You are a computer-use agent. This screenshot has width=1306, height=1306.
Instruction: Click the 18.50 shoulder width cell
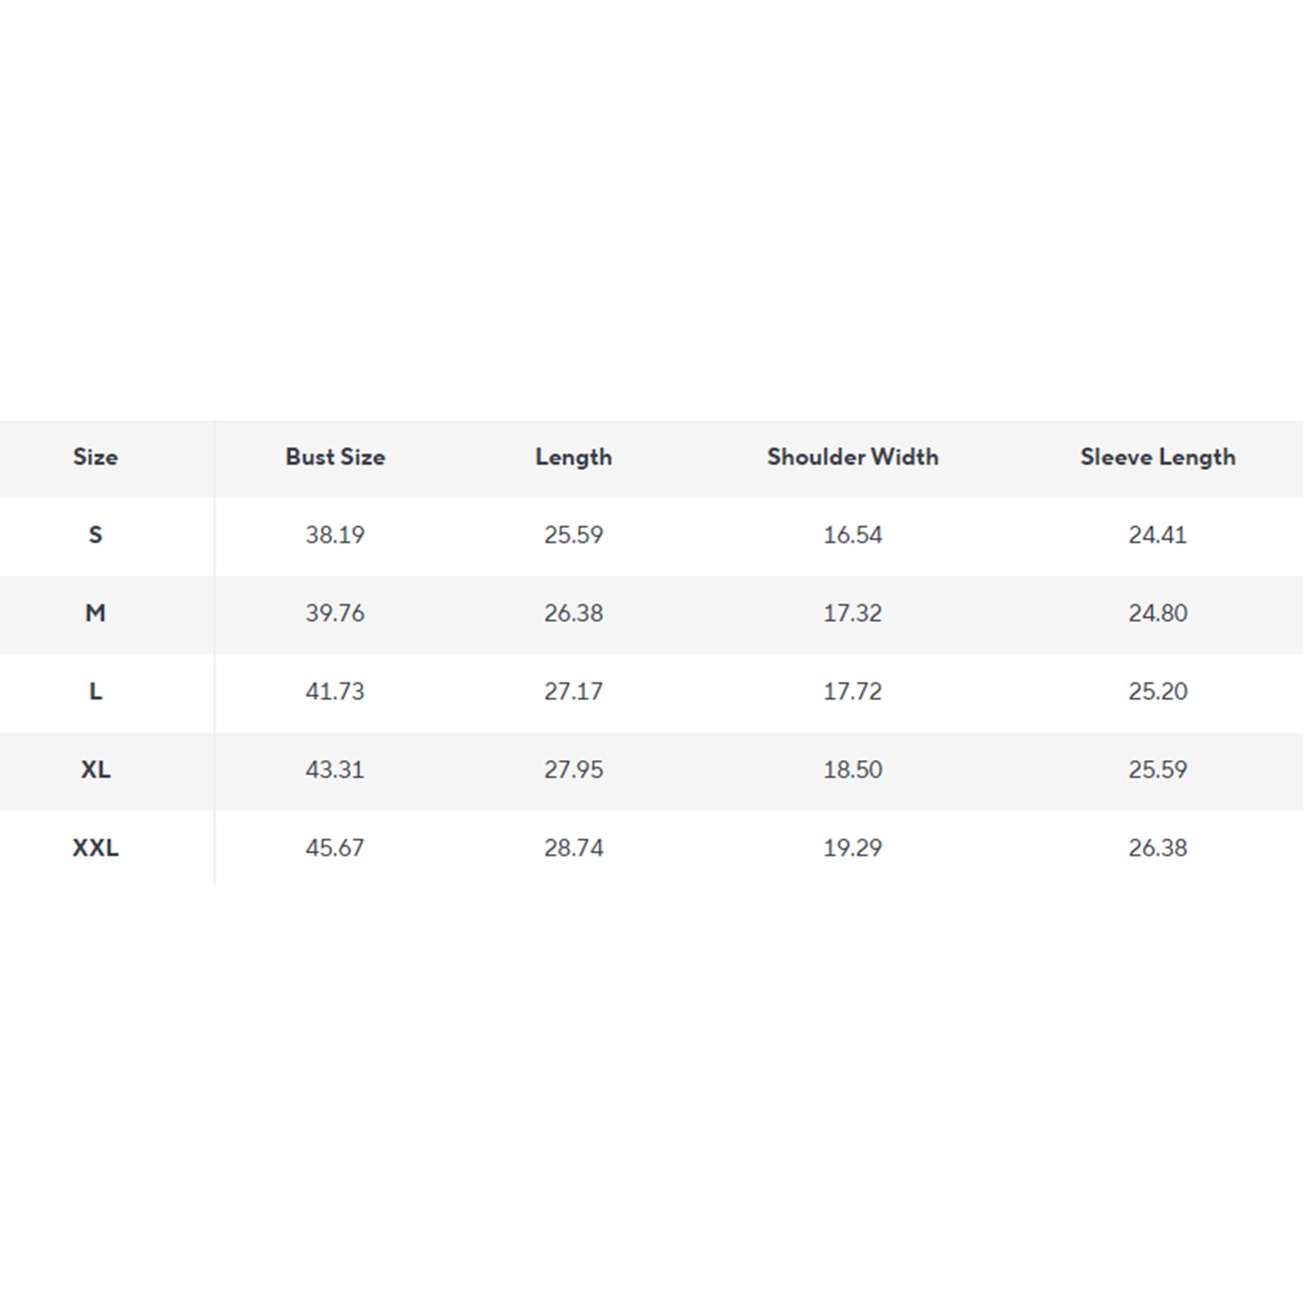click(x=853, y=770)
